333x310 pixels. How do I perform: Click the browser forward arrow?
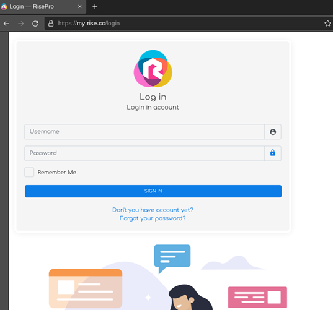click(x=21, y=24)
